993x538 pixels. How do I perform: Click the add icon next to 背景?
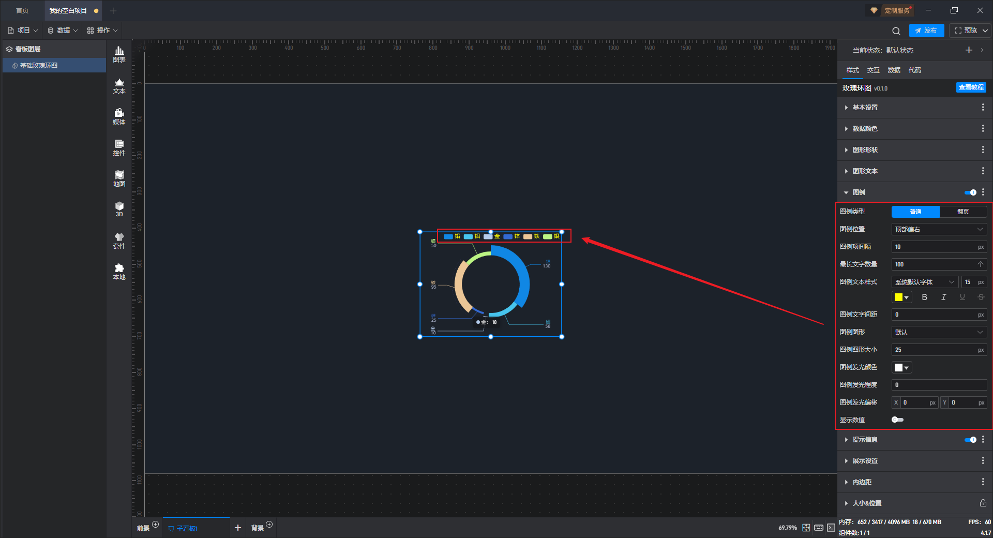tap(269, 525)
